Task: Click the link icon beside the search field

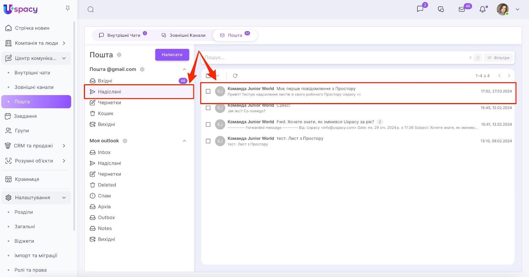Action: [477, 58]
